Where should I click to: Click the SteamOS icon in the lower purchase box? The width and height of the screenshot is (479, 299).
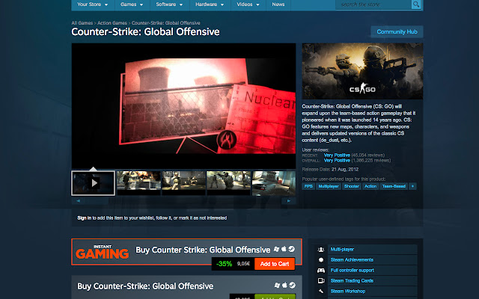pyautogui.click(x=293, y=285)
